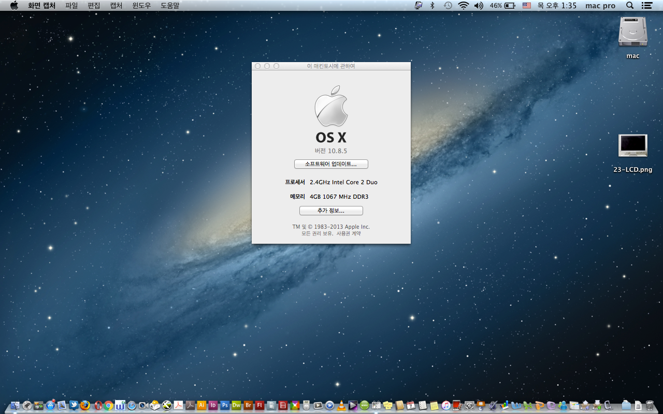Click the 소프트웨어 업데이트 button

[331, 164]
